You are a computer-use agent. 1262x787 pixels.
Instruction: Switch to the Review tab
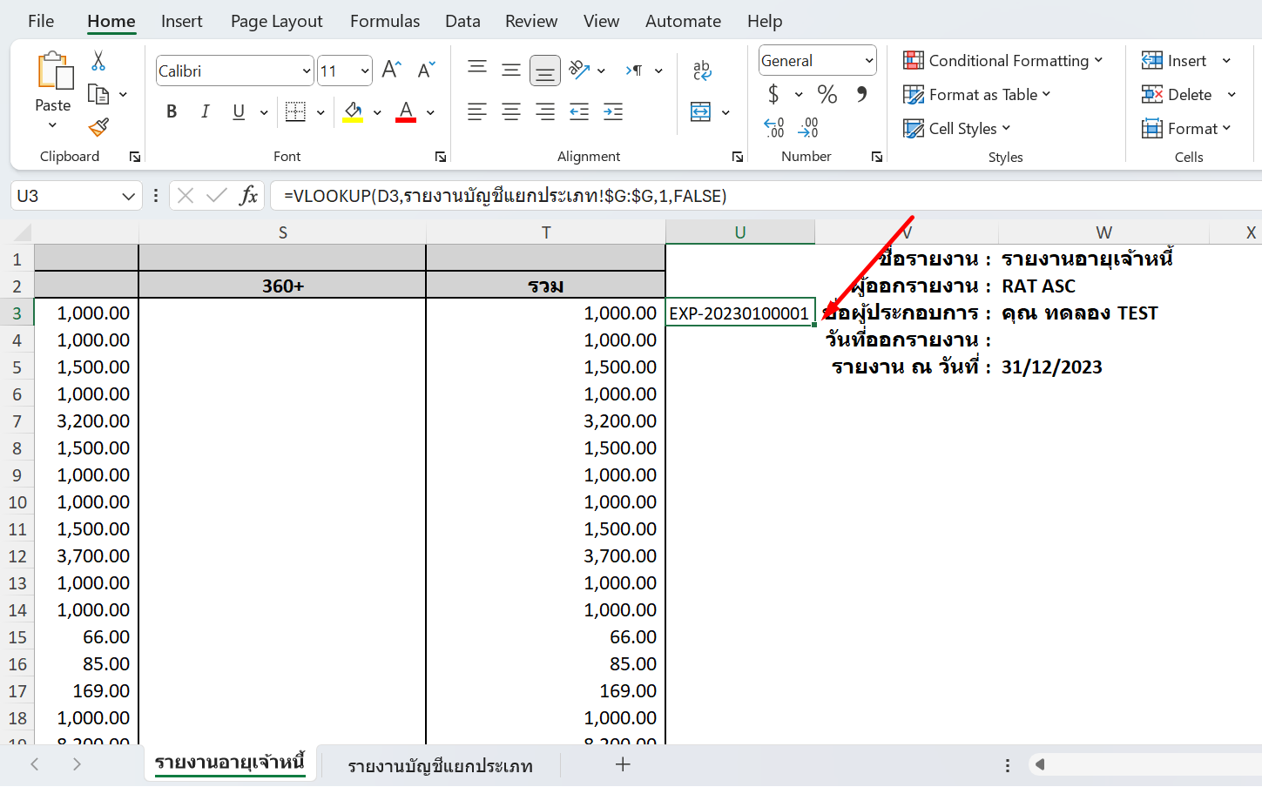531,21
